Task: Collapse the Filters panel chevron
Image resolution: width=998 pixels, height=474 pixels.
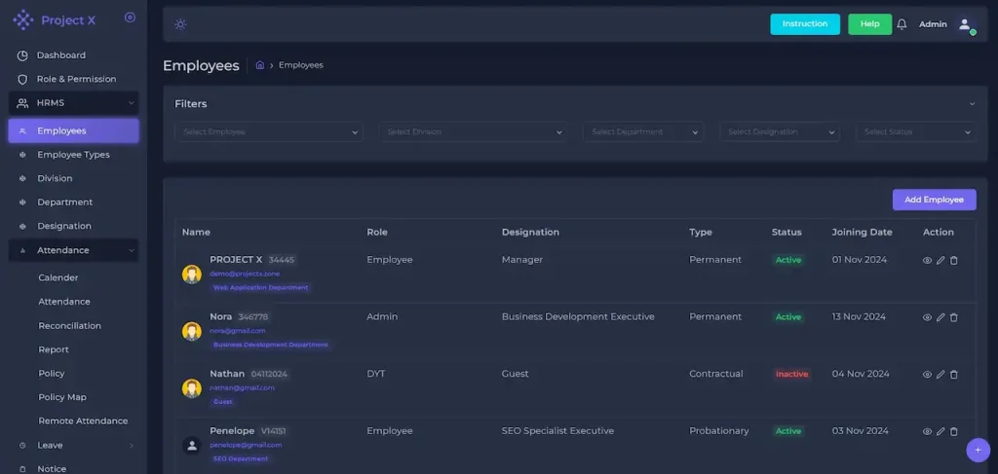Action: click(972, 104)
